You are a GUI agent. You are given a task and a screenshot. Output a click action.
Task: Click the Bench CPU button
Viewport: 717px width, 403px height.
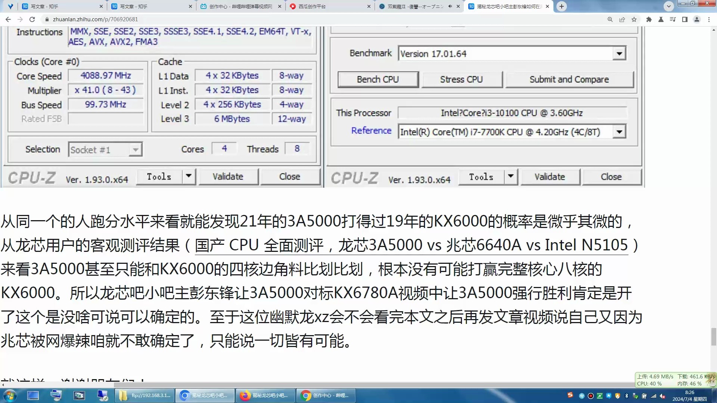click(x=378, y=79)
